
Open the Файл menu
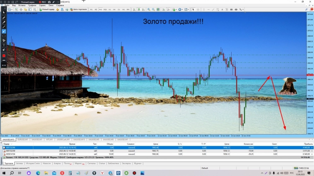click(7, 5)
